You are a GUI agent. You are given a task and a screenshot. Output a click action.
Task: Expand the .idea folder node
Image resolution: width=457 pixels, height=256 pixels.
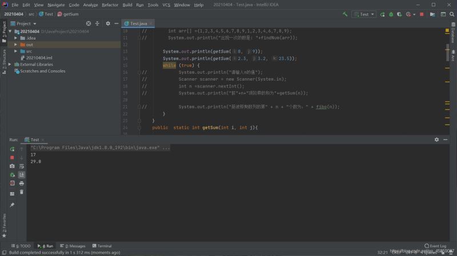[x=22, y=38]
